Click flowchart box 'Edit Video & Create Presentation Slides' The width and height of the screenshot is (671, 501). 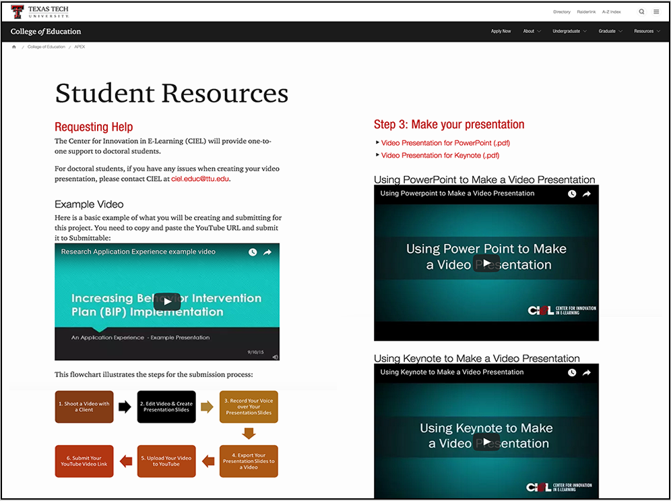point(166,407)
